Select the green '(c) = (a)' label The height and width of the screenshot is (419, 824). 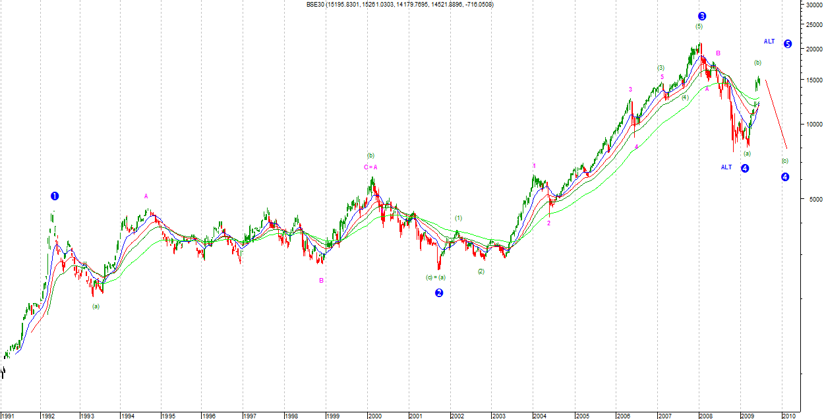coord(436,277)
